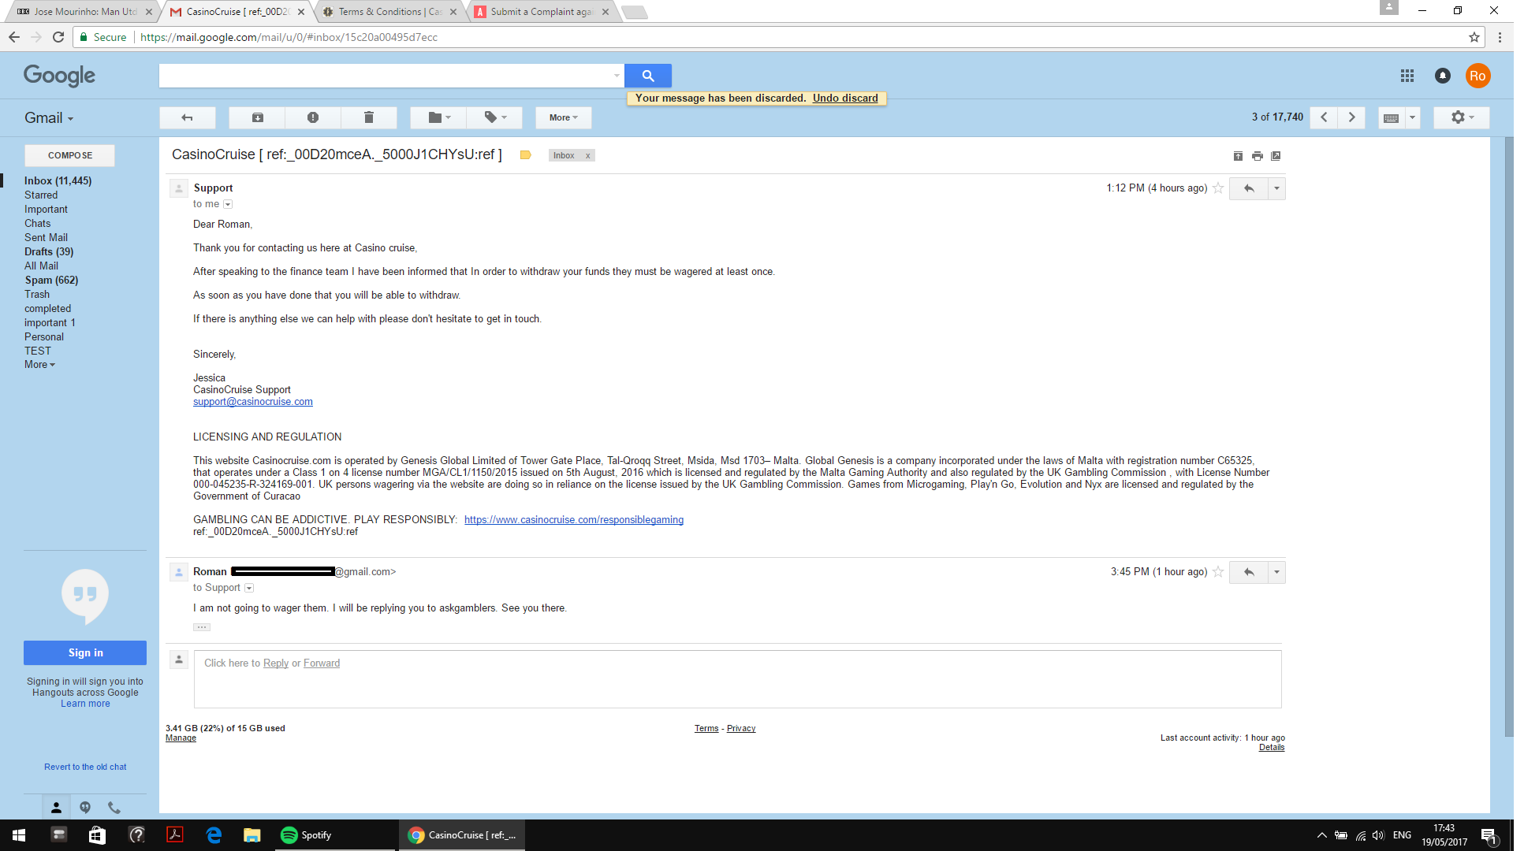This screenshot has width=1539, height=851.
Task: Open Google notifications bell
Action: [x=1442, y=76]
